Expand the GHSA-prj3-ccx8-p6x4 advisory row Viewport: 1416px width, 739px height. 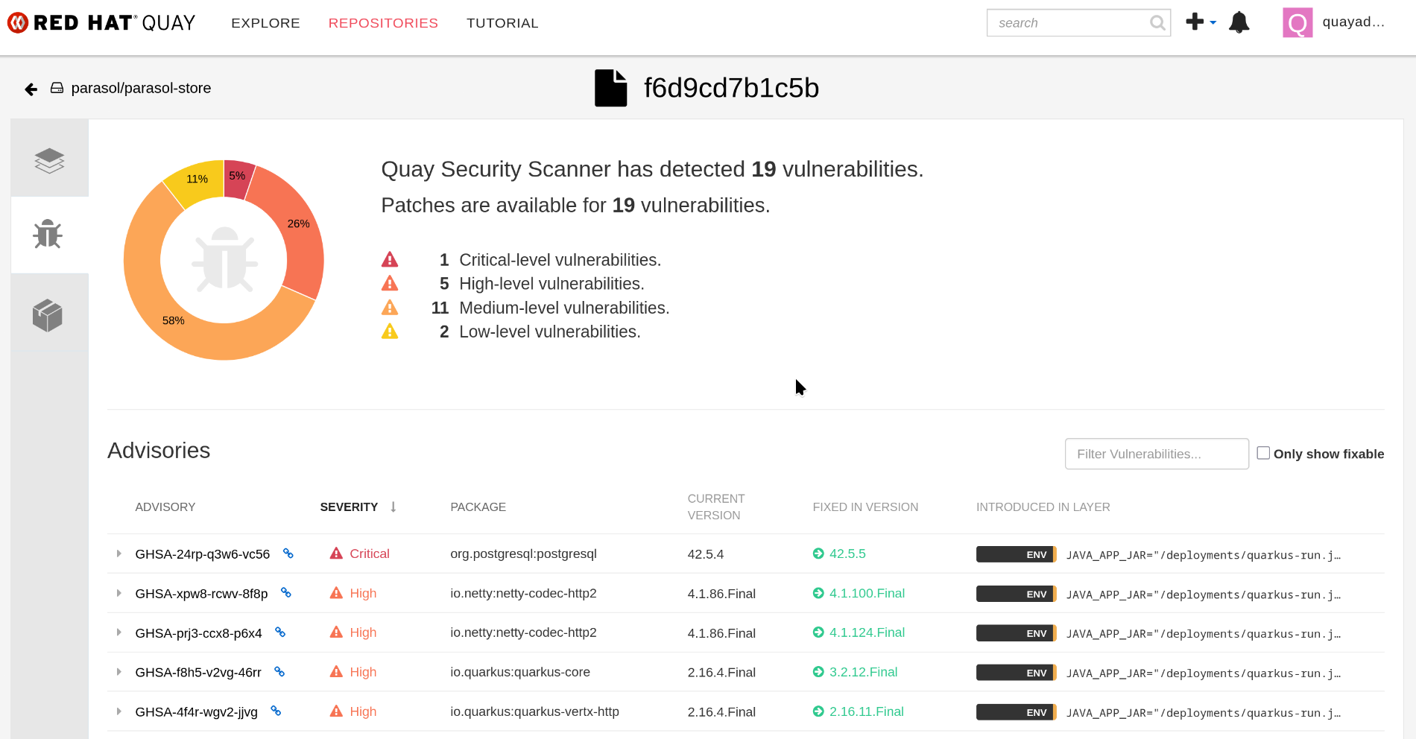tap(119, 632)
